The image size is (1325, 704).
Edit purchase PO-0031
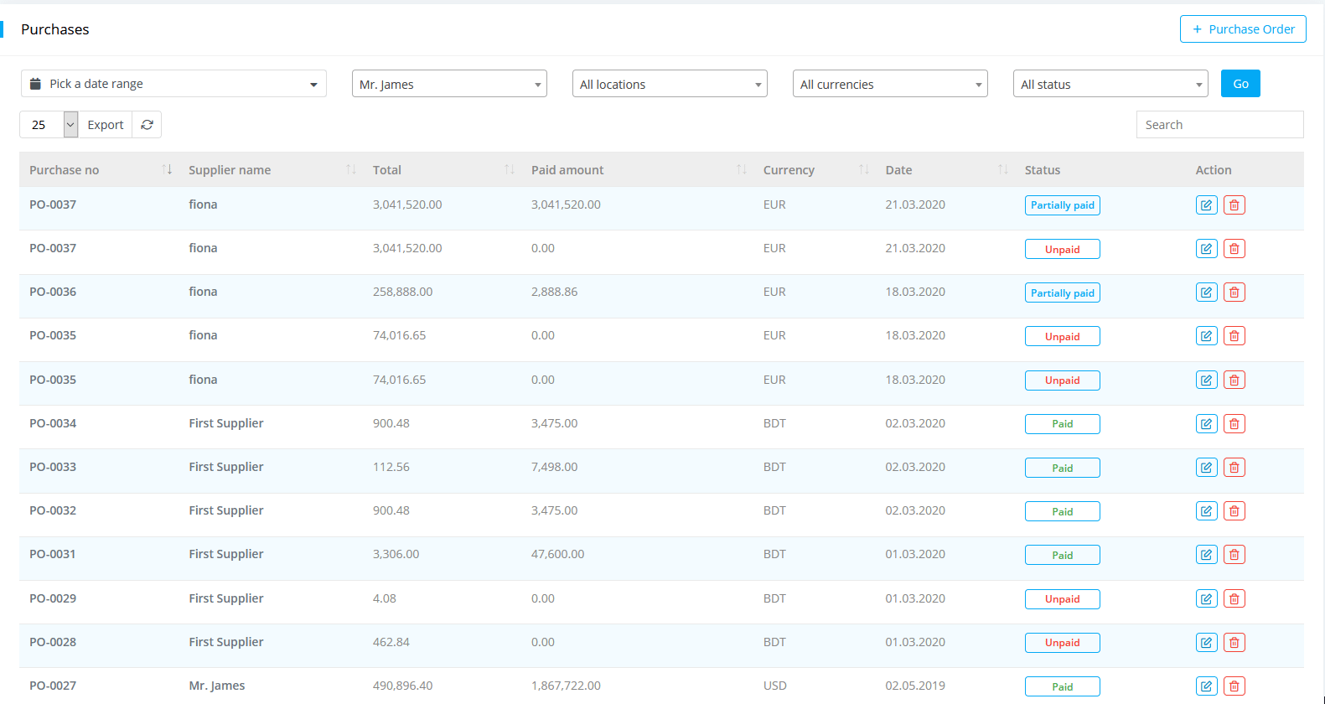coord(1206,555)
